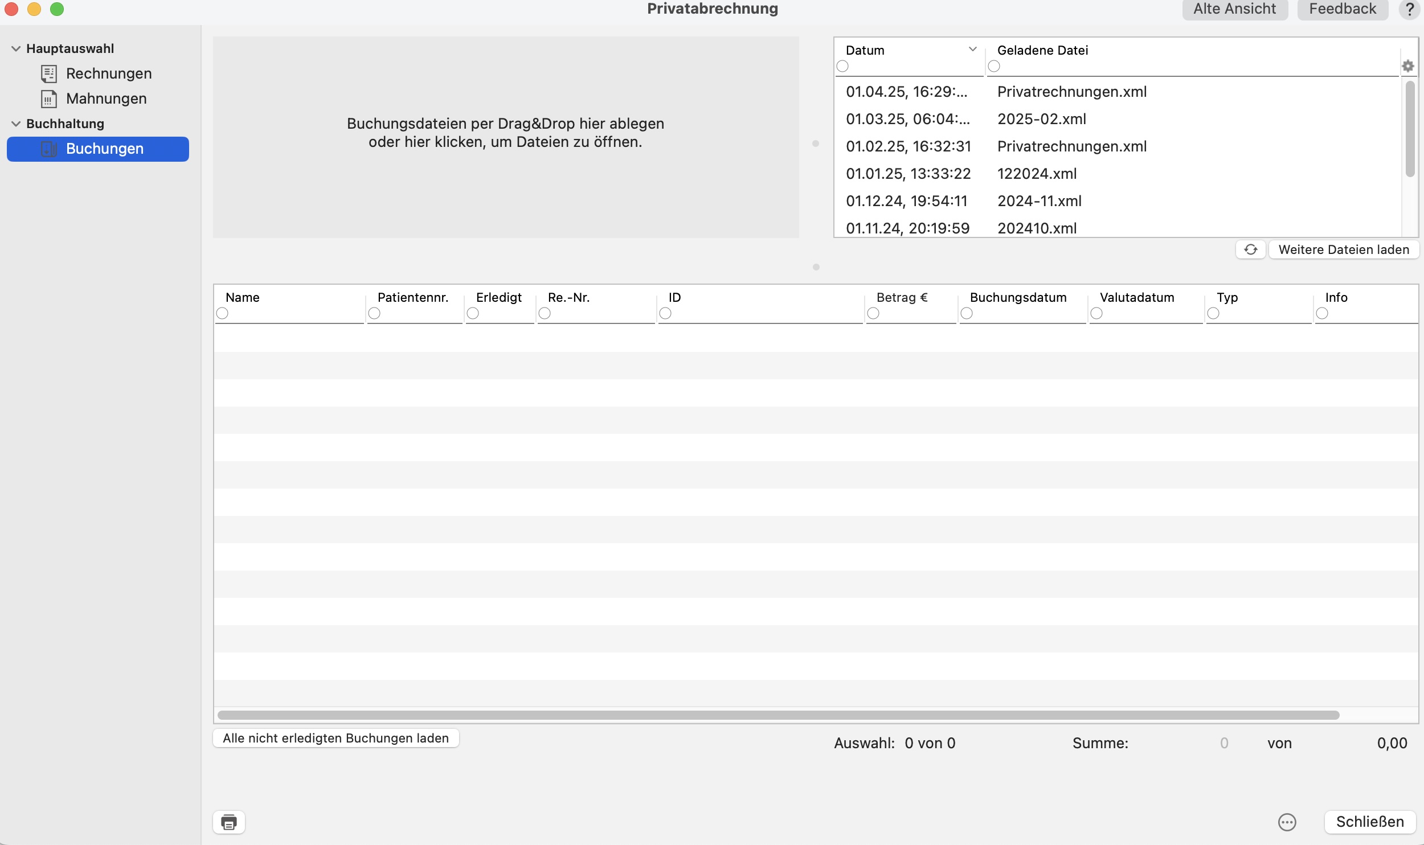Viewport: 1424px width, 845px height.
Task: Click the printer icon at the bottom left
Action: [229, 822]
